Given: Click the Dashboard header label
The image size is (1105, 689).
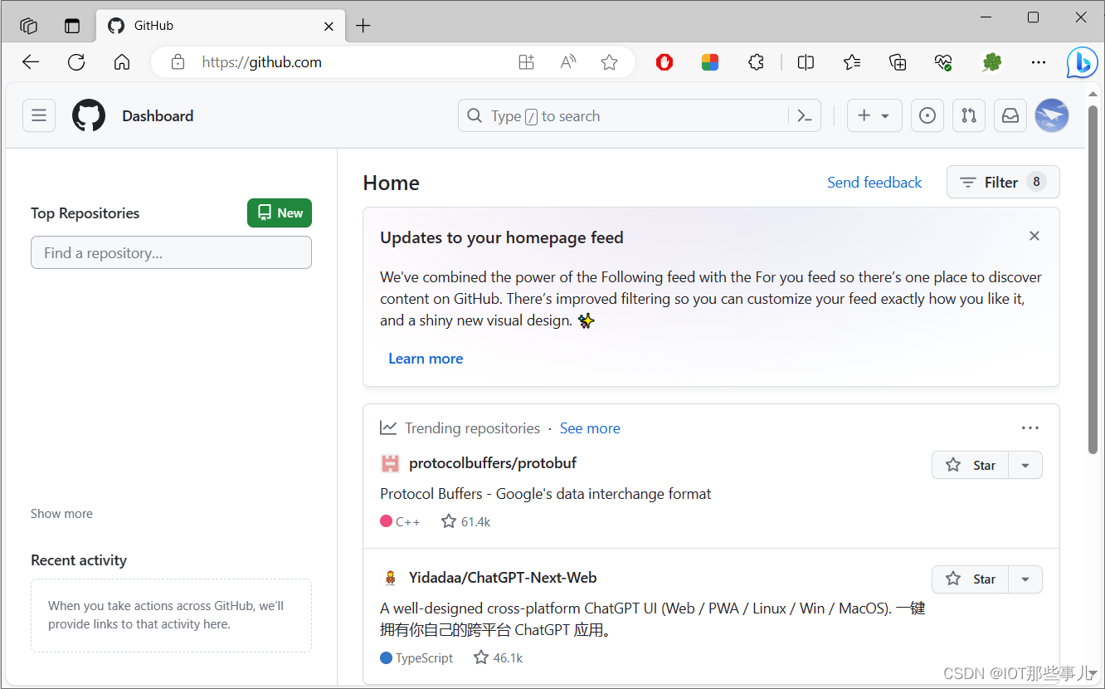Looking at the screenshot, I should (x=158, y=116).
